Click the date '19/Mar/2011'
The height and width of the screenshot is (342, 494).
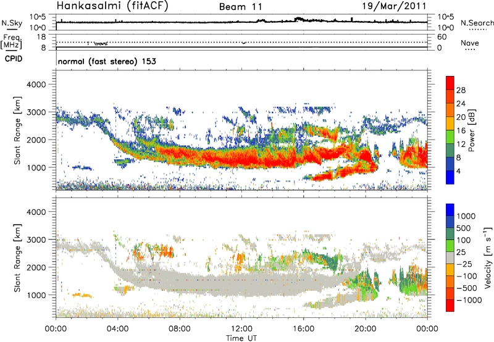[394, 6]
